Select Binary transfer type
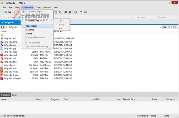Viewport: 179px width, 118px height. click(x=61, y=25)
